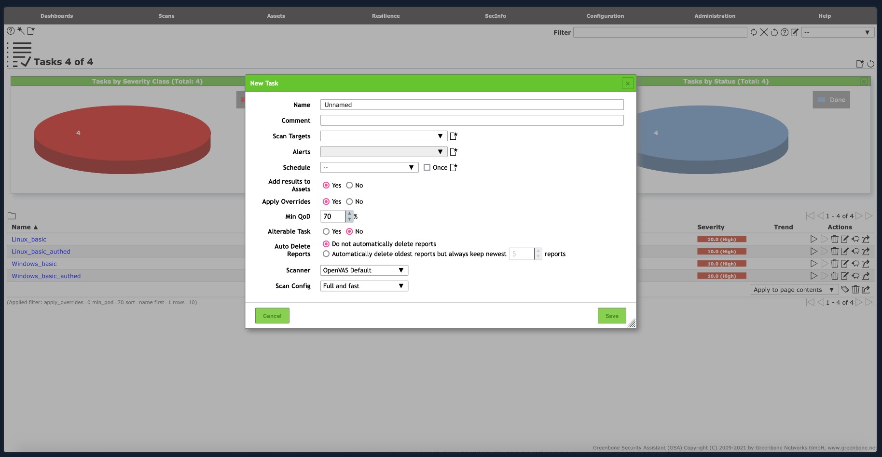Open the Schedule dropdown
Screen dimensions: 882x457
coord(369,167)
